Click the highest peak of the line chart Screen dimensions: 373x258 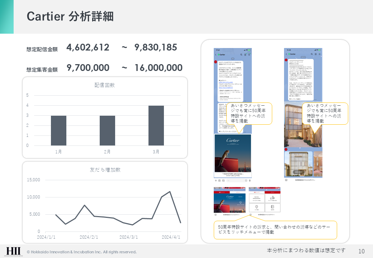pos(170,191)
